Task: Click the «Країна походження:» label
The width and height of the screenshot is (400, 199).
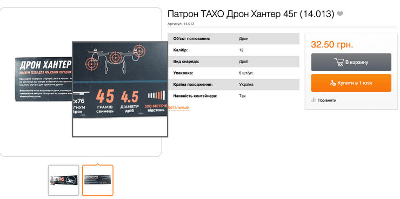Action: point(193,85)
